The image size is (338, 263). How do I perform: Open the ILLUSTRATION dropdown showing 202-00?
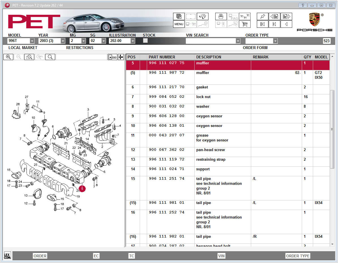(x=133, y=41)
